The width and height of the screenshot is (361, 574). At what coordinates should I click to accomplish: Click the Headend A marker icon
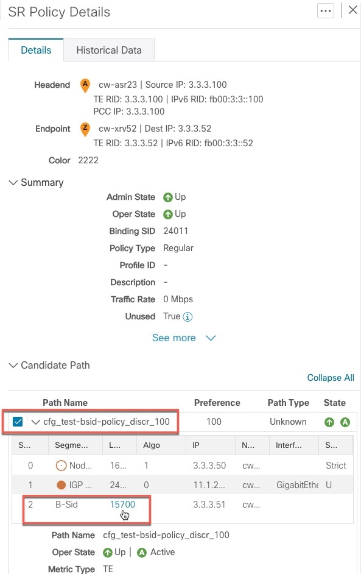[x=85, y=85]
